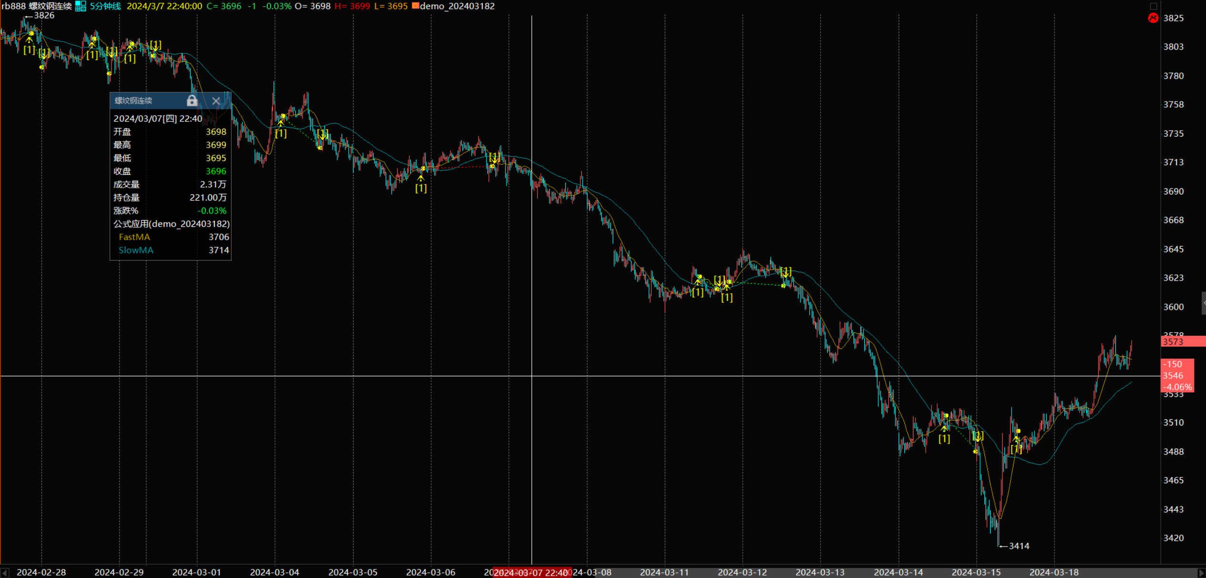Click the orange square before demo_202403182
1206x578 pixels.
[x=416, y=6]
